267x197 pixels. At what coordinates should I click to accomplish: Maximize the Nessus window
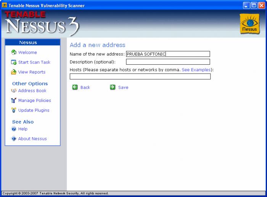(x=254, y=5)
